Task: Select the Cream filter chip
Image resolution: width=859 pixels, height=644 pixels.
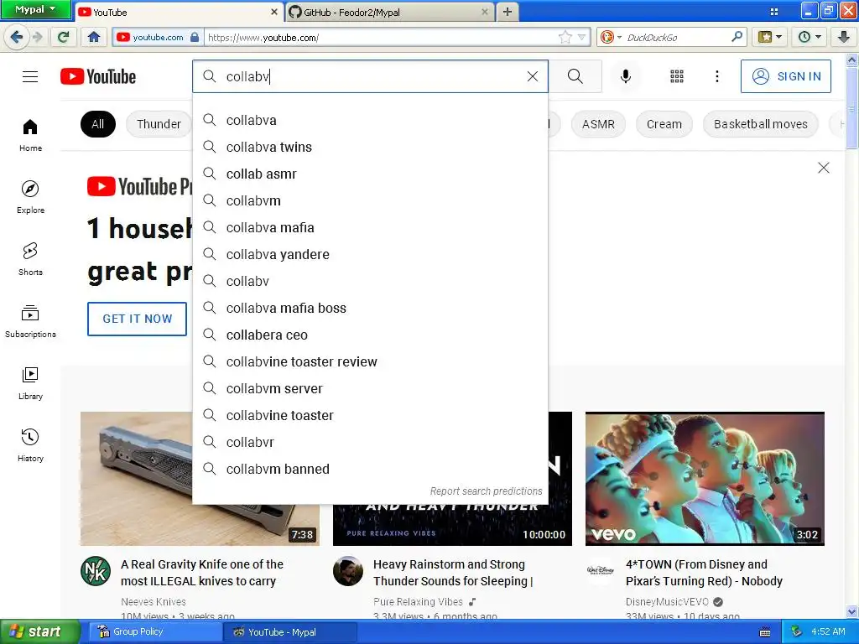Action: point(664,124)
